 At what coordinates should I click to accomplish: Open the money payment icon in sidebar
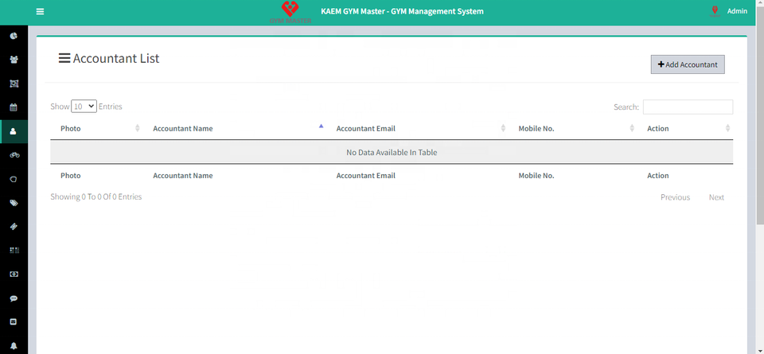(14, 274)
